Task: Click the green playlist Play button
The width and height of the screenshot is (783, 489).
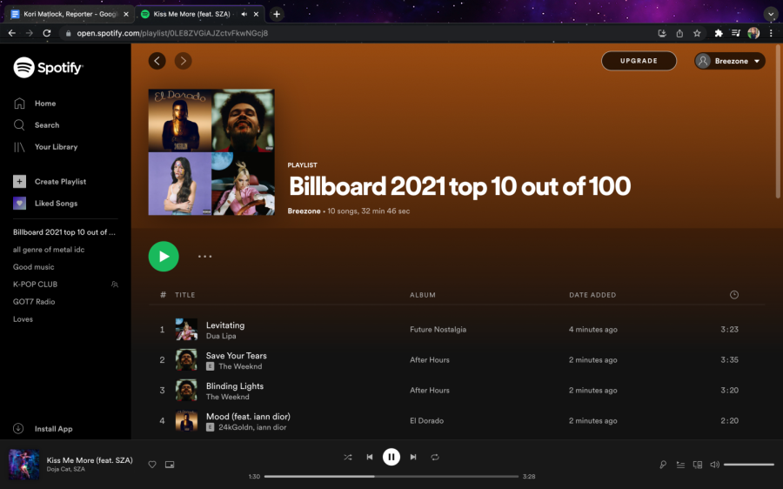Action: coord(164,256)
